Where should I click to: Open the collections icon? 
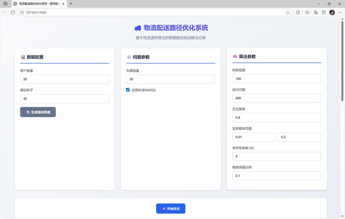click(x=316, y=13)
